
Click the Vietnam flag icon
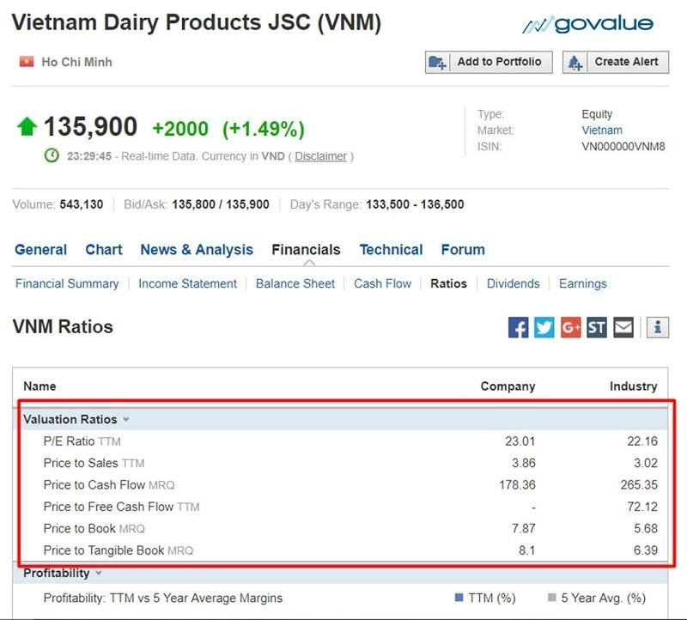tap(26, 62)
